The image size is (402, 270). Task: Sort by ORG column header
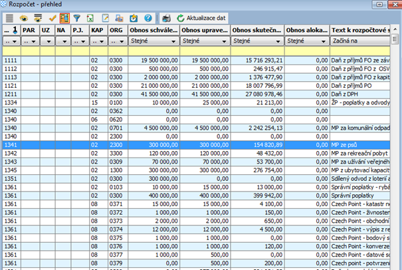pos(116,31)
